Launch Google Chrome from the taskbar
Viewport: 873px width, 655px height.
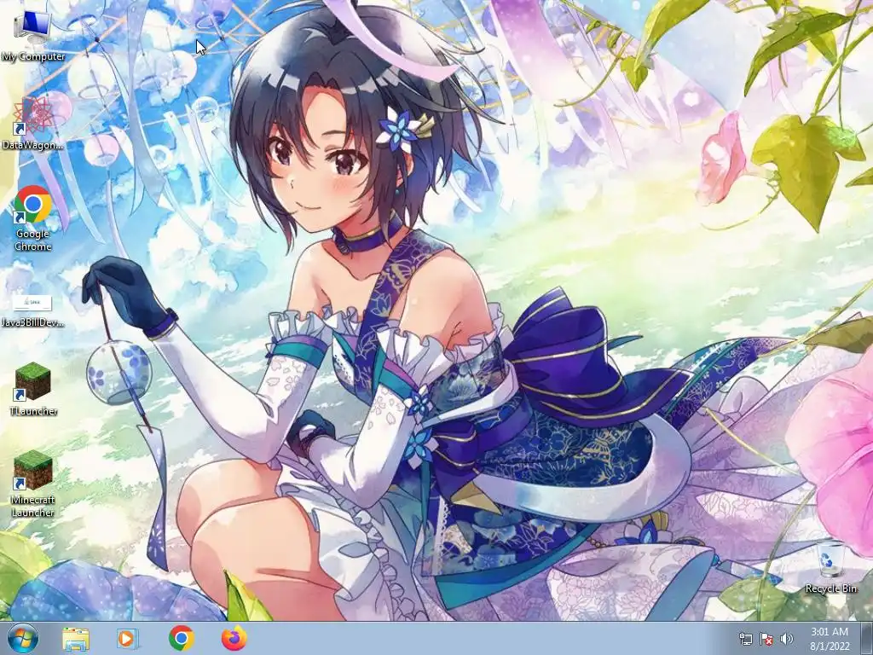coord(181,638)
